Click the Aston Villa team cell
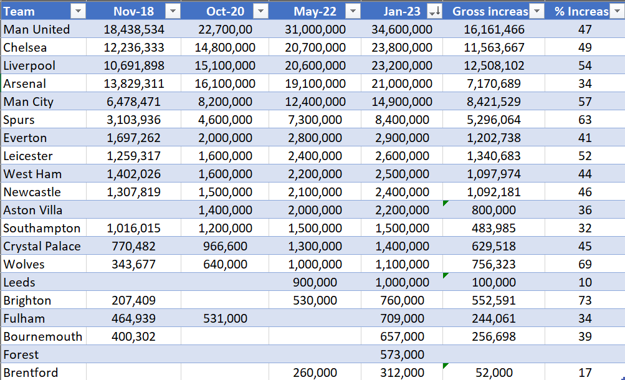Image resolution: width=625 pixels, height=380 pixels. click(44, 210)
